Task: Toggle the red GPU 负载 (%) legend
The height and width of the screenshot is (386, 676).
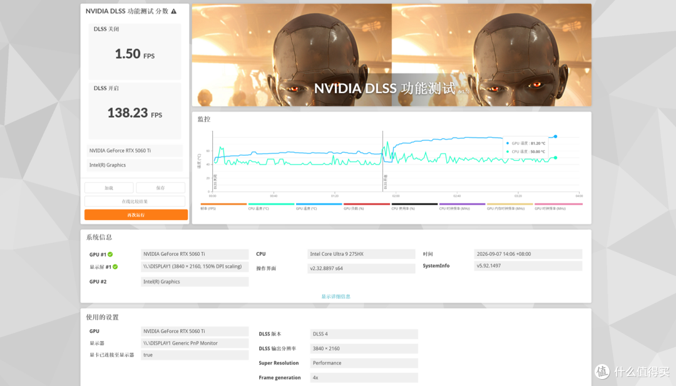Action: coord(366,207)
